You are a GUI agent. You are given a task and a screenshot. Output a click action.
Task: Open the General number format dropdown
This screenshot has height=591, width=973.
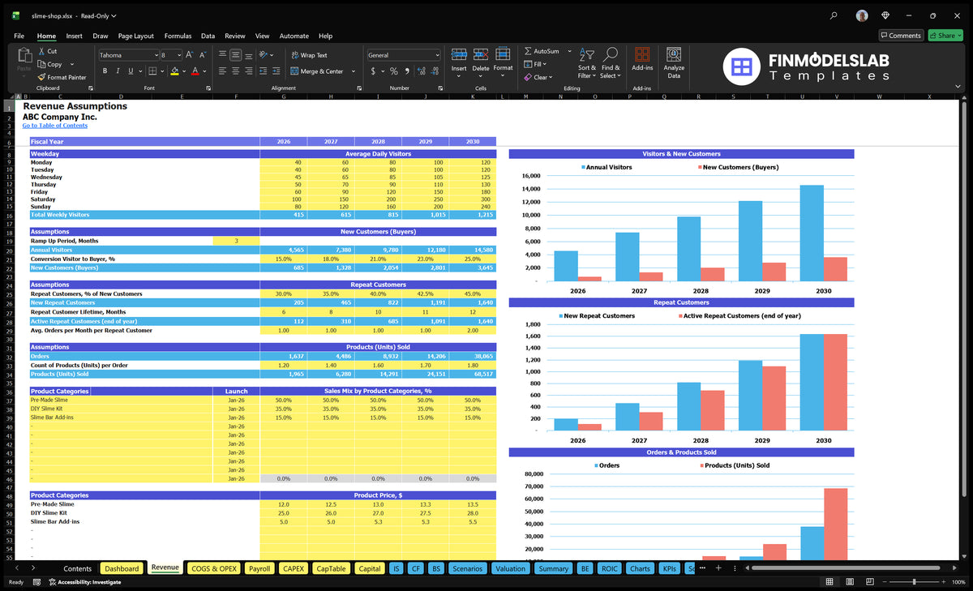(x=437, y=55)
